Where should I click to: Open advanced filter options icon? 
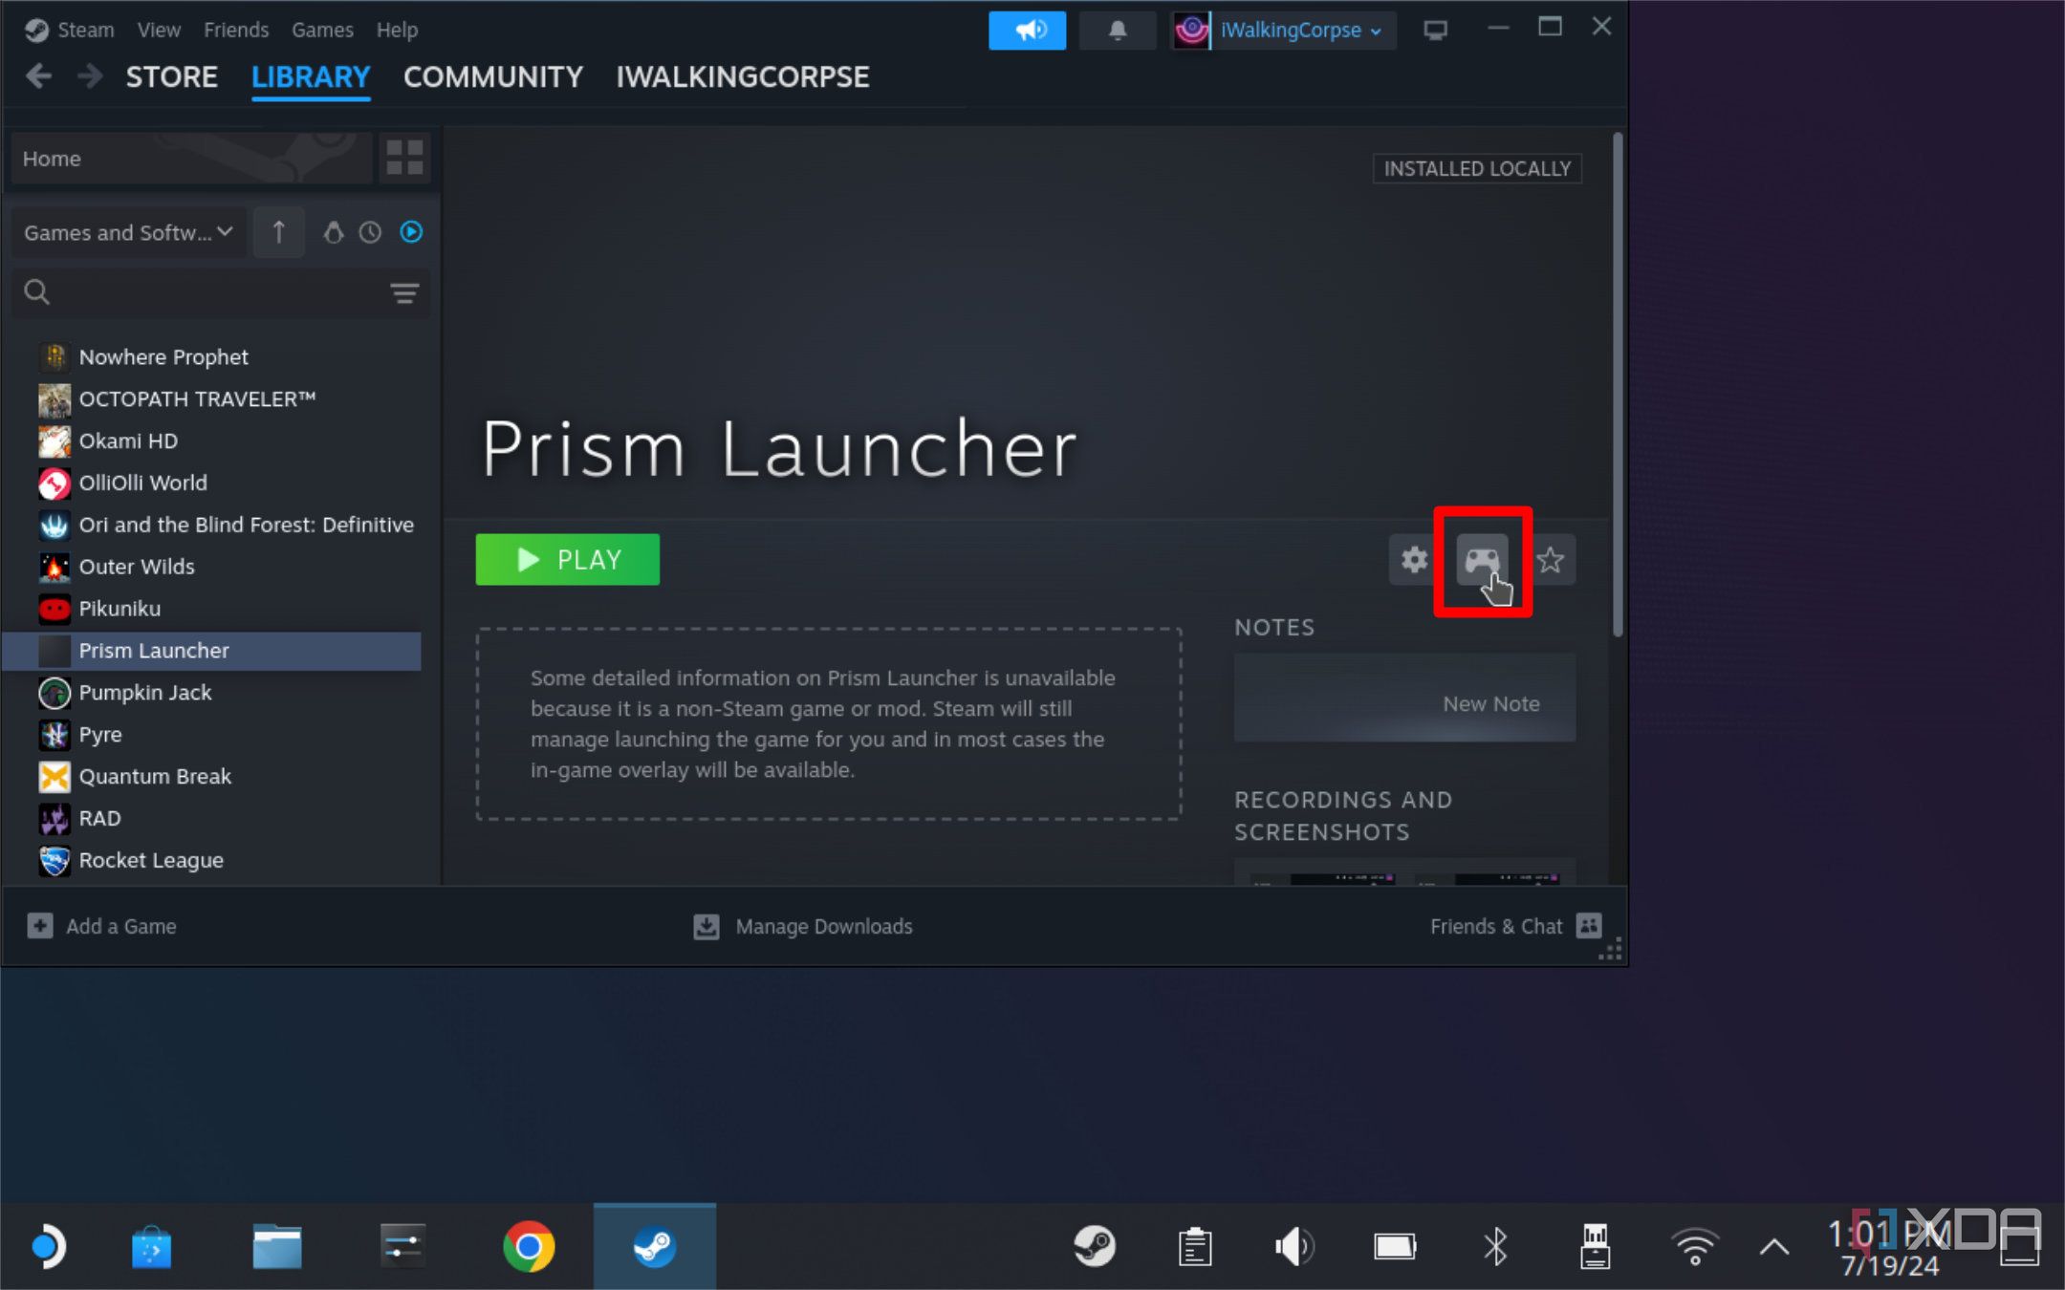(404, 292)
